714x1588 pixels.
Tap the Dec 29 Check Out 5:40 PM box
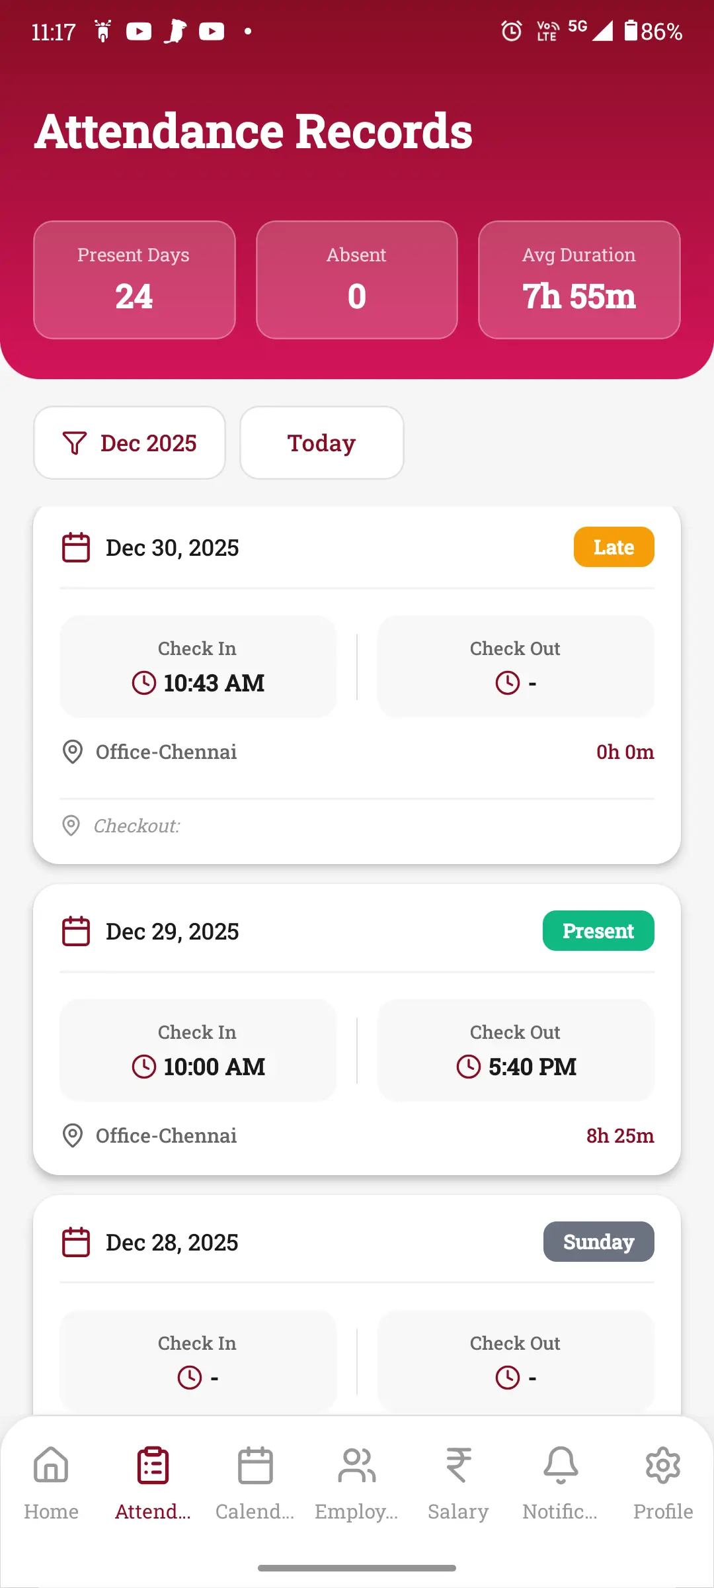[516, 1050]
